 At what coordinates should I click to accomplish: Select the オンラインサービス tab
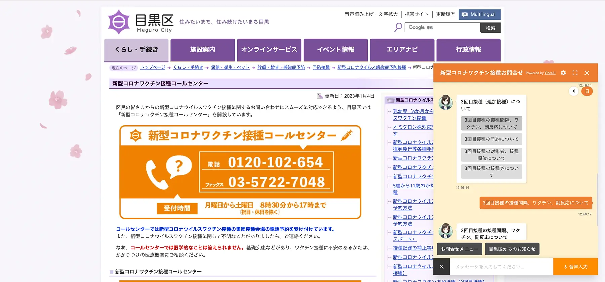pos(269,50)
